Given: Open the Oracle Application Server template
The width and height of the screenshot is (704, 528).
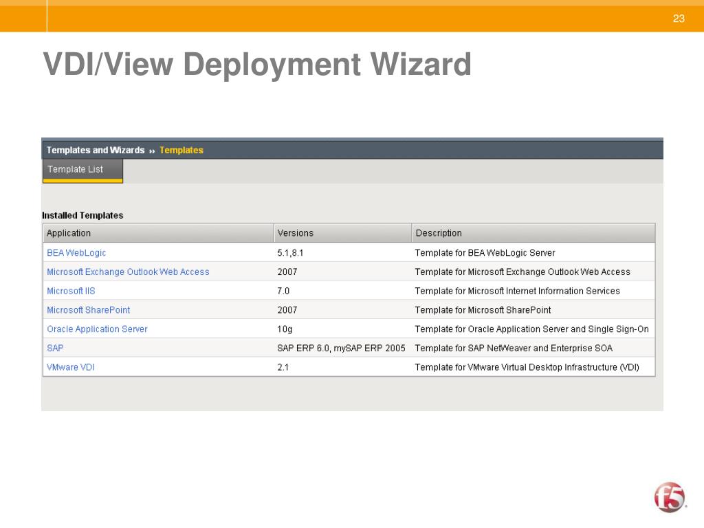Looking at the screenshot, I should (x=97, y=329).
